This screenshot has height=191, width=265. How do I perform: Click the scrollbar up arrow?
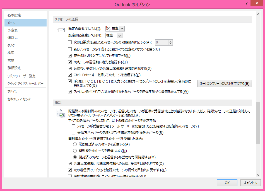point(258,14)
